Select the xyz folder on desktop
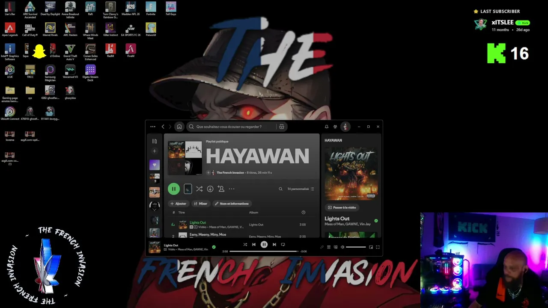 [x=30, y=92]
